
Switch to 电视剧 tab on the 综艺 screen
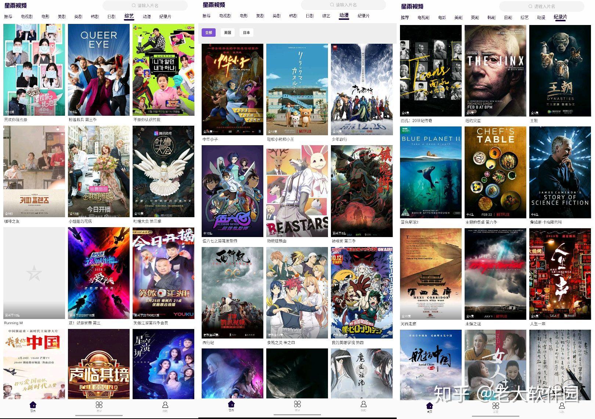pos(27,17)
